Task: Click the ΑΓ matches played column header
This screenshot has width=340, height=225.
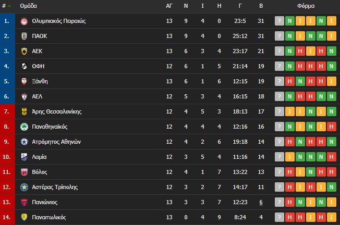Action: coord(169,6)
